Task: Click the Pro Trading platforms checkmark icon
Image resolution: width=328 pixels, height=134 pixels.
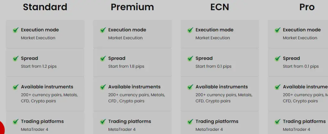Action: pos(278,122)
